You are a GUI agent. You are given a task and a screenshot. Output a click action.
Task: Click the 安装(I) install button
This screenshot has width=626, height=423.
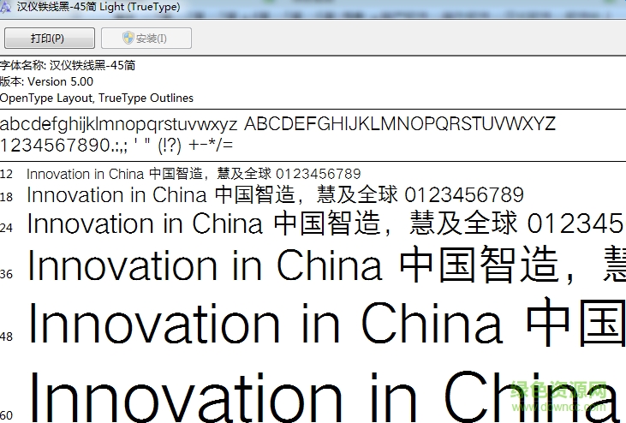pos(146,39)
